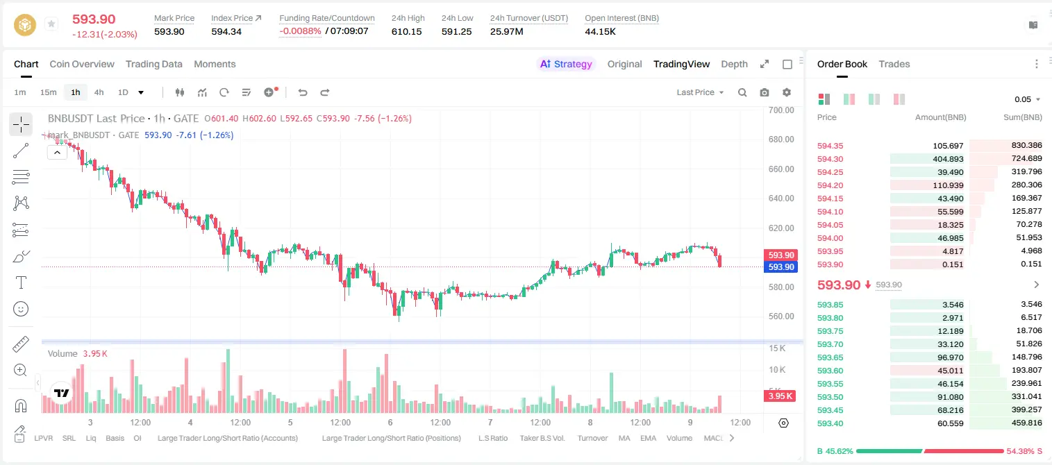Toggle the favorite star next to BNB

[51, 24]
